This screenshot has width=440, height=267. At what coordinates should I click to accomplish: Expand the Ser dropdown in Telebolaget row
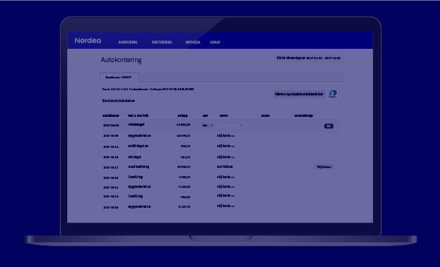tap(208, 125)
